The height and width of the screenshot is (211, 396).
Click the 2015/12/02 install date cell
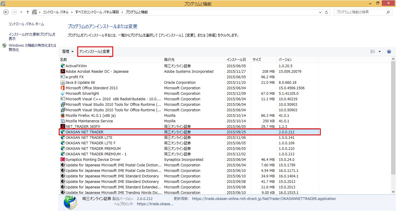pos(236,154)
